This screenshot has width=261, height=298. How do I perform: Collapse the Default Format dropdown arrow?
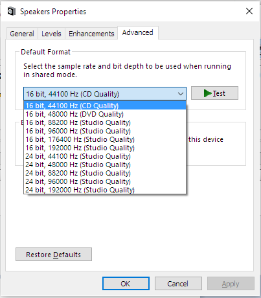[x=181, y=94]
